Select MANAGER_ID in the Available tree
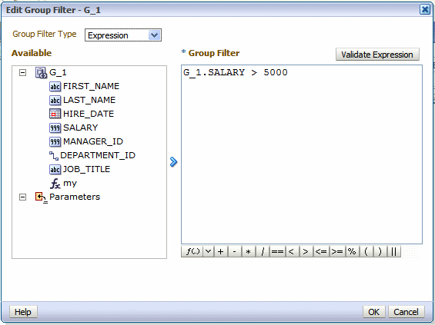Screen dimensions: 435x325 coord(93,141)
